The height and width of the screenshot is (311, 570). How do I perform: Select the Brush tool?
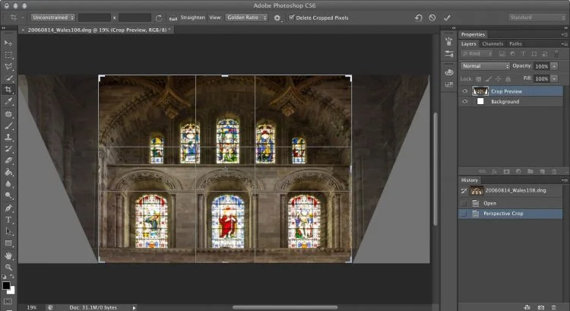tap(8, 126)
